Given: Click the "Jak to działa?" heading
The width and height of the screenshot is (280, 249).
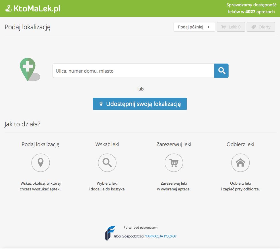Looking at the screenshot, I should tap(22, 124).
